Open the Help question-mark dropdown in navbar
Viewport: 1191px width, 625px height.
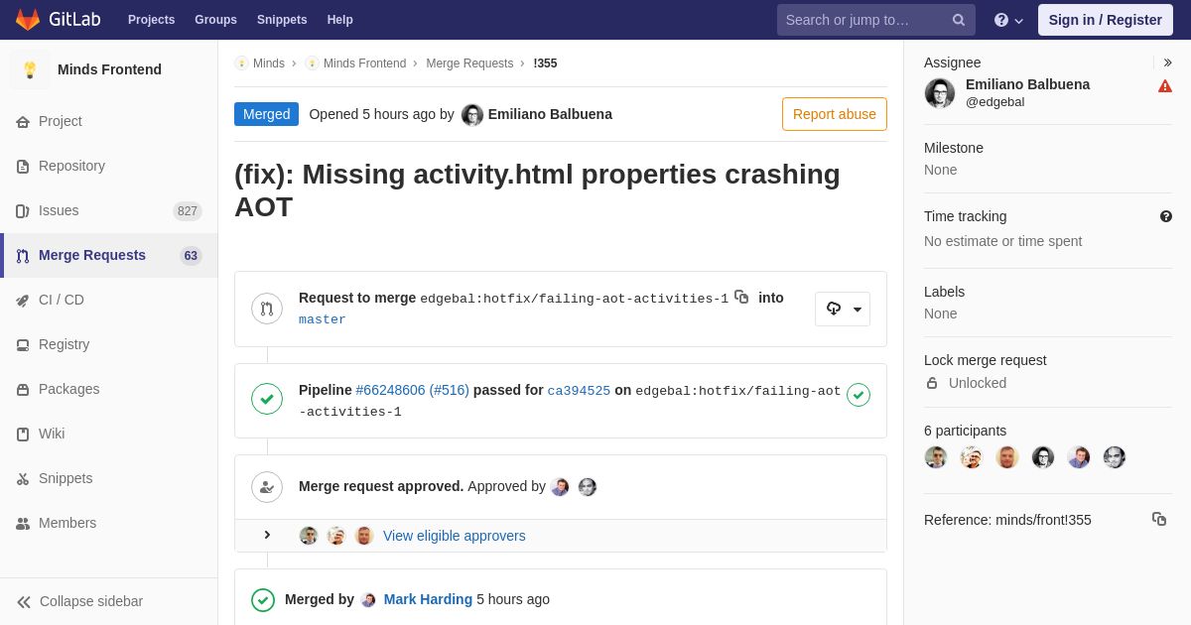1008,20
